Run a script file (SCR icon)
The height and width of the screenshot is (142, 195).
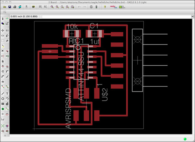coord(40,7)
